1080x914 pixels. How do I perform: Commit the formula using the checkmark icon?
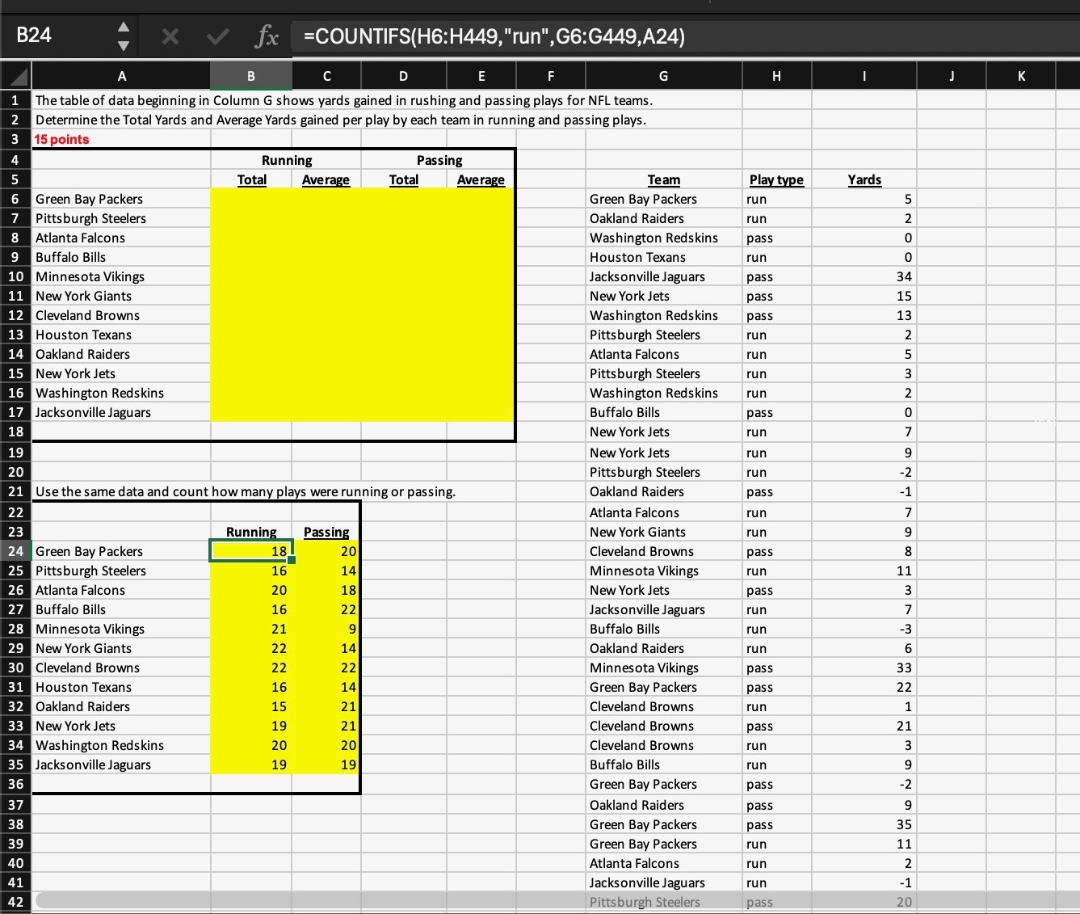click(216, 35)
